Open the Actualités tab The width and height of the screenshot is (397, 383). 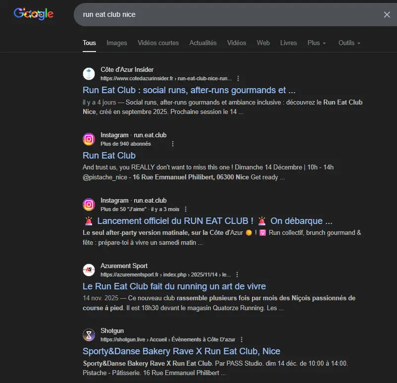pos(203,43)
